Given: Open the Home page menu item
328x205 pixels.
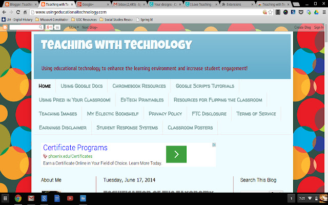Looking at the screenshot, I should click(x=45, y=86).
